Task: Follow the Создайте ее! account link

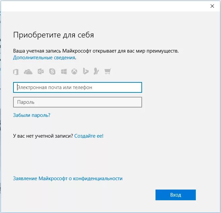Action: [89, 136]
